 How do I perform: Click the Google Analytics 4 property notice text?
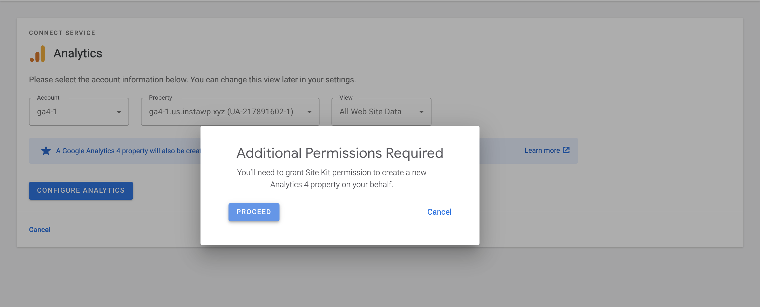(127, 151)
